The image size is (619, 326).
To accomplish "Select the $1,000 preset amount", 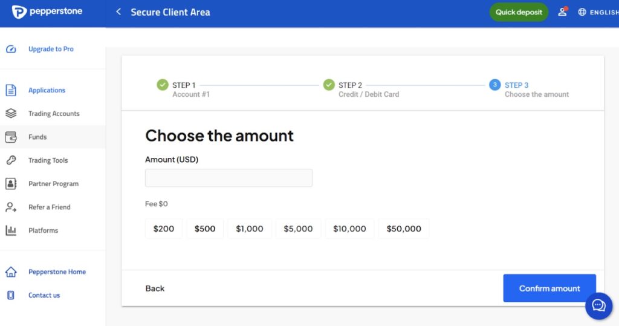I will click(x=250, y=229).
